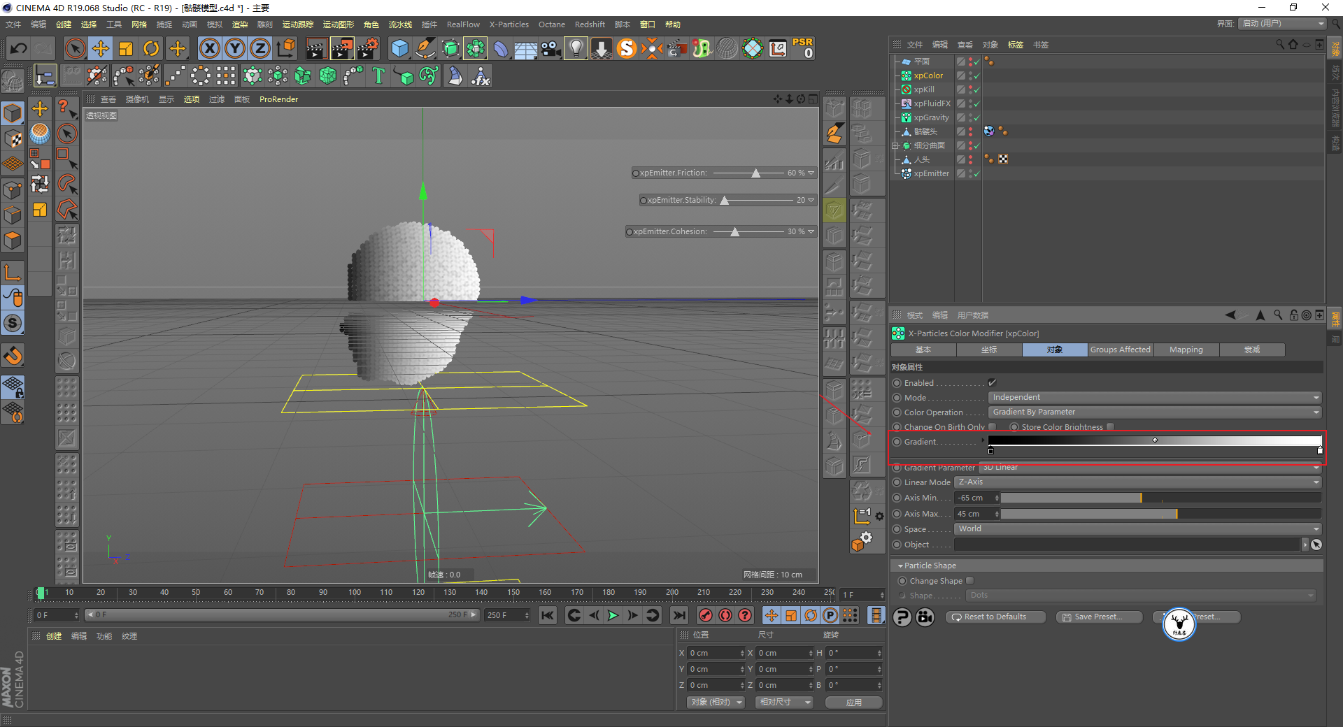Viewport: 1343px width, 727px height.
Task: Click the coordinate system cube icon
Action: tap(286, 48)
